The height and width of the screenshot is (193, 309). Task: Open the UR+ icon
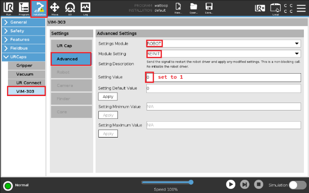tap(260, 8)
